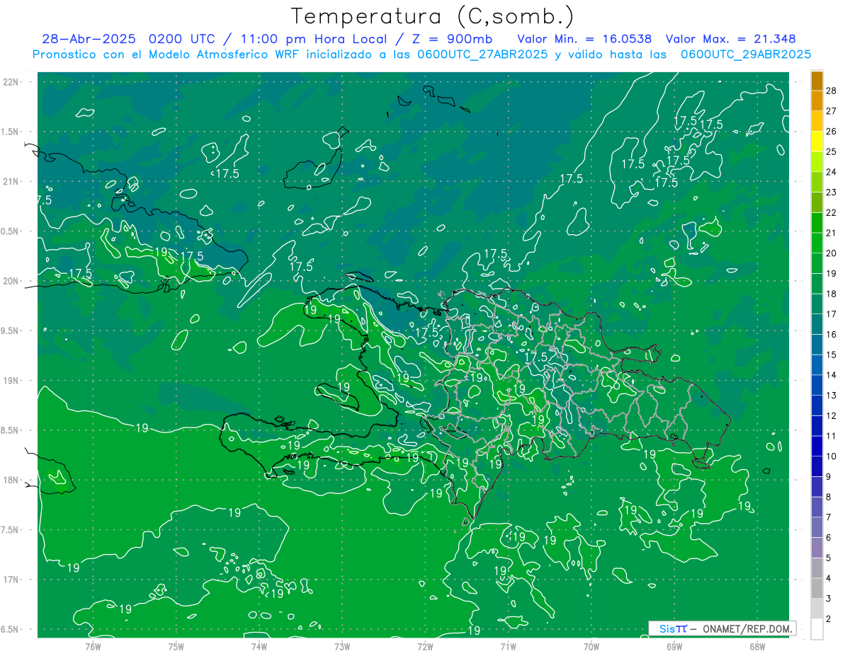
Task: Click '0600UTC_29ABR2025' valid-until time
Action: [746, 54]
